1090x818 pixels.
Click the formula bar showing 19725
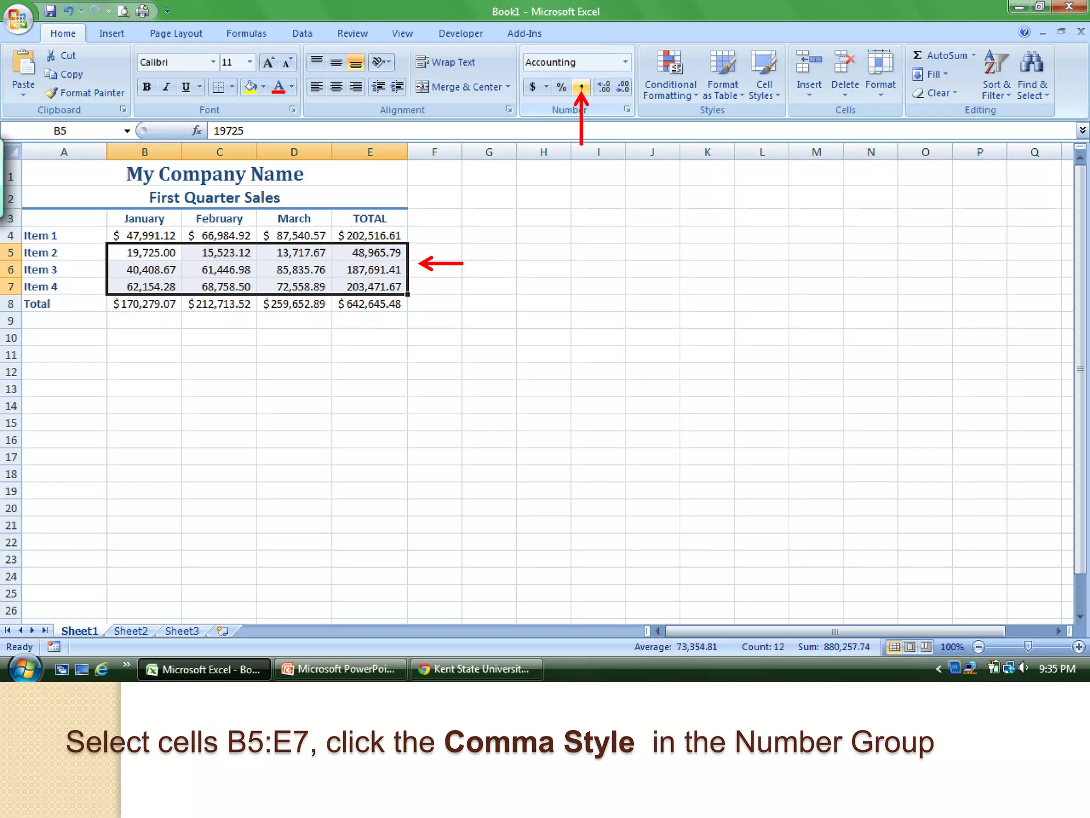(641, 130)
